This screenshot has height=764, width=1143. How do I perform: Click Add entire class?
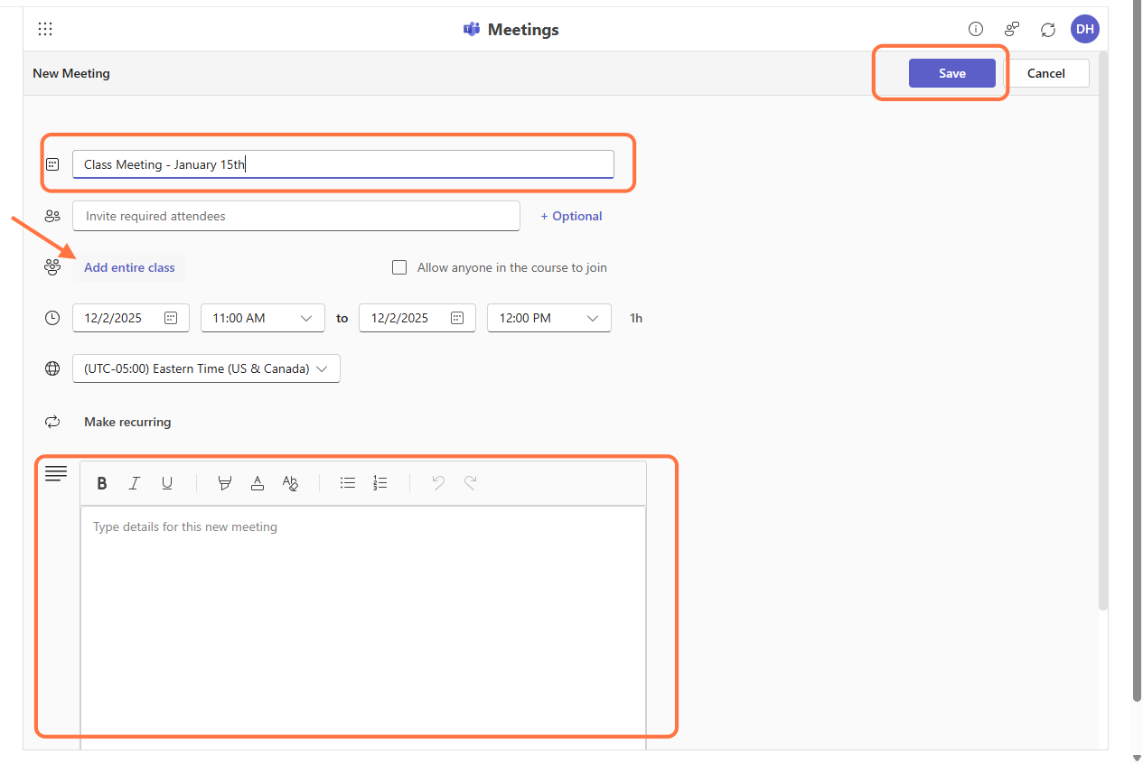tap(129, 267)
